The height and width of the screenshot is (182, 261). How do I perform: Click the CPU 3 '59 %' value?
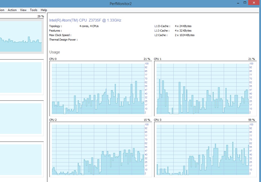point(251,120)
